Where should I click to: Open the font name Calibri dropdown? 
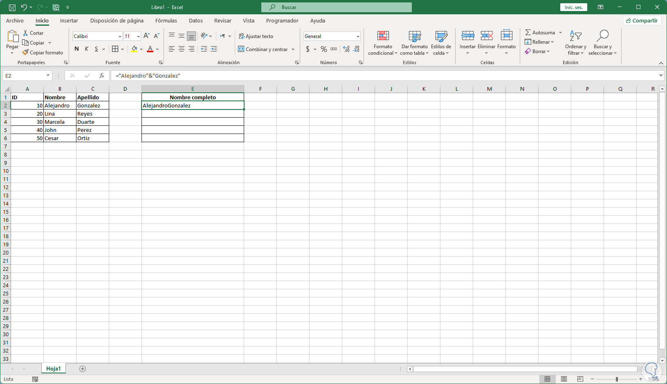tap(120, 36)
